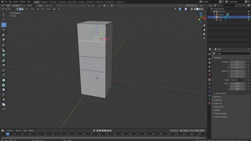
Task: Activate the Rotate tool
Action: click(4, 30)
